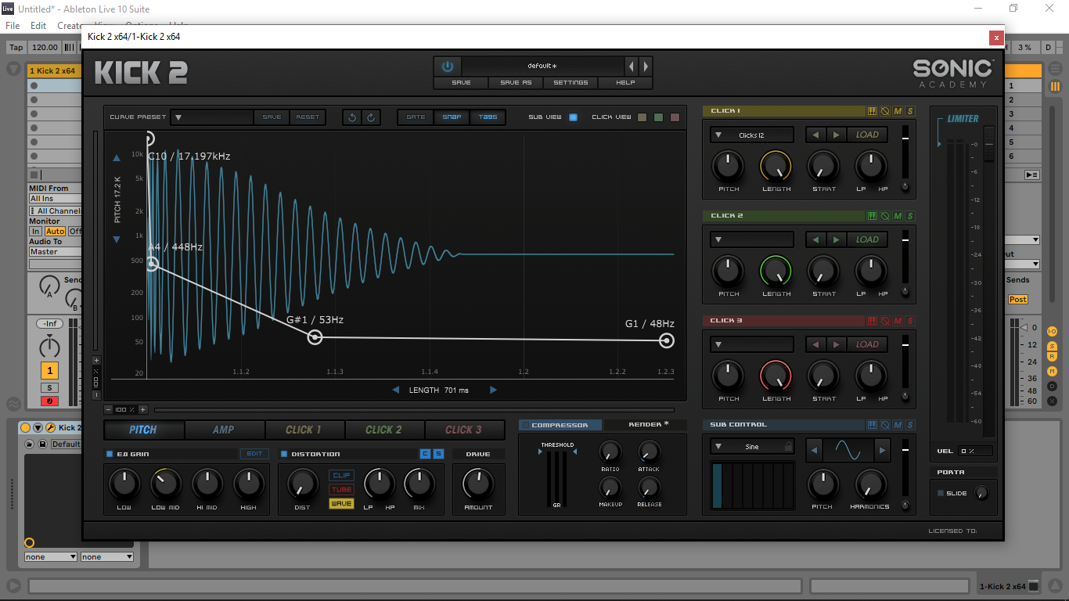Select previous sub waveform arrow
The height and width of the screenshot is (601, 1069).
[814, 450]
